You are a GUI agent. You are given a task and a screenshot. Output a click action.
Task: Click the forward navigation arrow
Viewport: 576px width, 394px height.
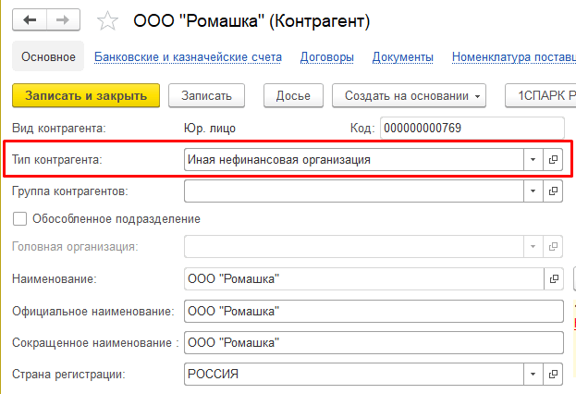coord(62,18)
